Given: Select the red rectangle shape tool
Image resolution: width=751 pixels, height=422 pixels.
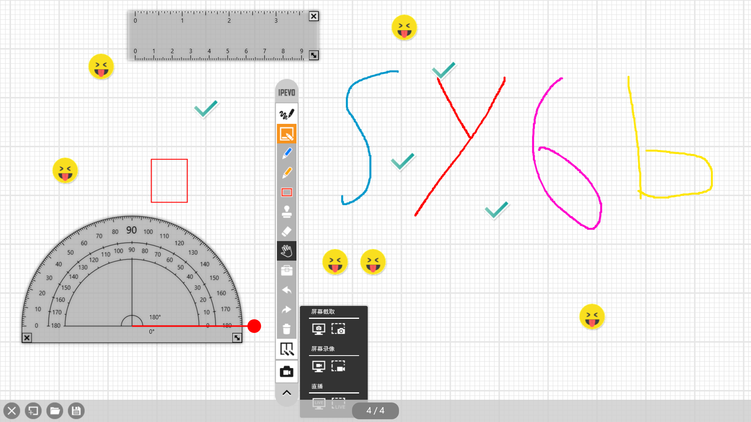Looking at the screenshot, I should click(x=287, y=192).
